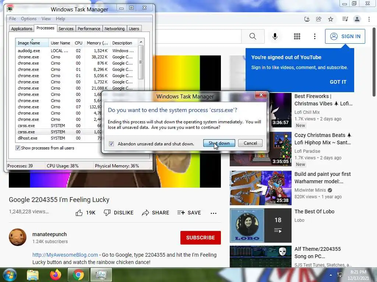The width and height of the screenshot is (377, 282).
Task: Switch to the Services tab
Action: click(x=66, y=29)
